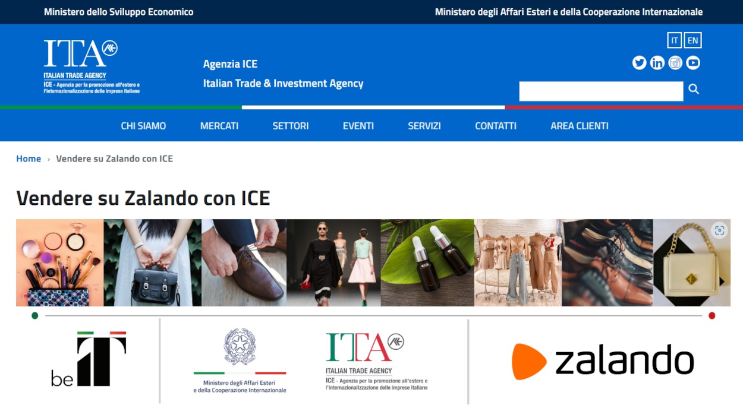Click 'Vendere su Zalando con ICE' breadcrumb text
Screen dimensions: 743x405
pos(115,159)
